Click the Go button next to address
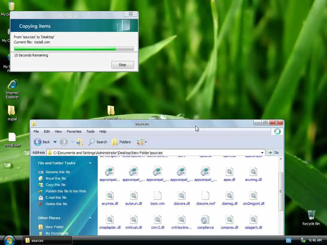Image resolution: width=327 pixels, height=245 pixels. (274, 152)
